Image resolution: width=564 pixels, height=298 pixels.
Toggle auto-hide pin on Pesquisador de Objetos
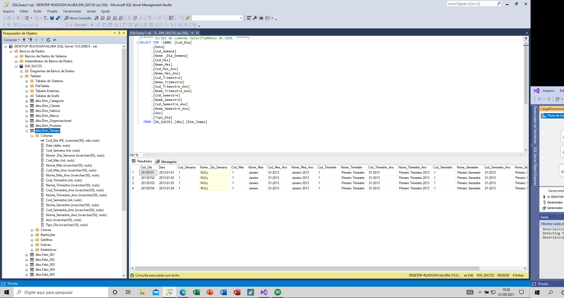[119, 33]
